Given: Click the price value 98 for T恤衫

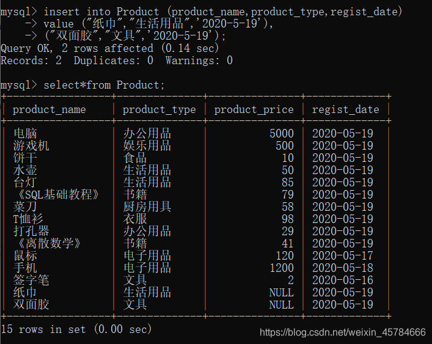Looking at the screenshot, I should [288, 219].
